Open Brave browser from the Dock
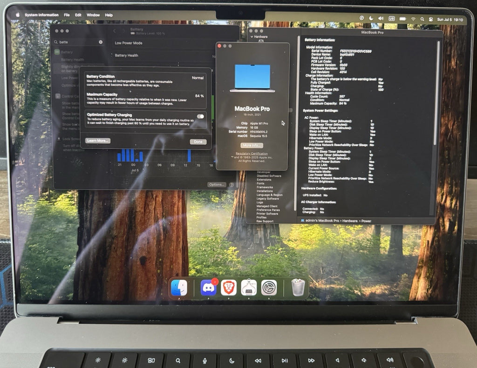This screenshot has height=368, width=477. tap(228, 287)
